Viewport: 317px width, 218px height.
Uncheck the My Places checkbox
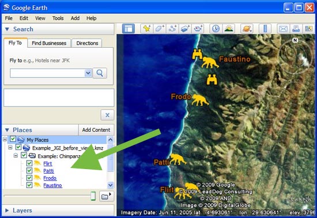coord(13,139)
